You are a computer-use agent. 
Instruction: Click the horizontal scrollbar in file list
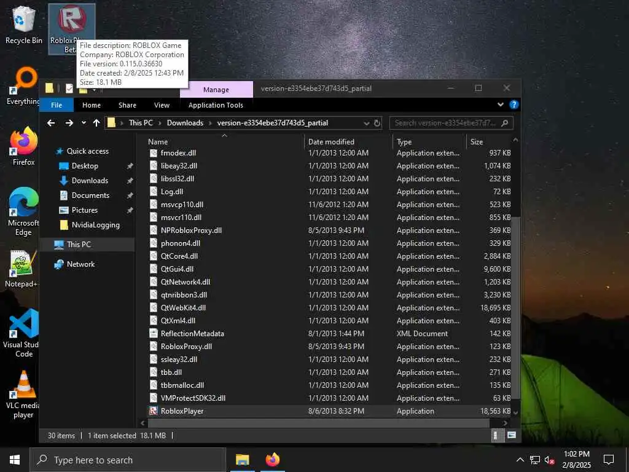point(319,423)
